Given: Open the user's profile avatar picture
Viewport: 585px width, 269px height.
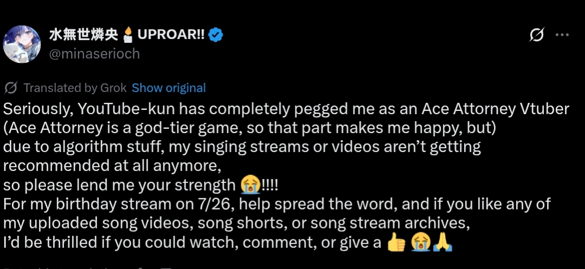Looking at the screenshot, I should tap(22, 44).
